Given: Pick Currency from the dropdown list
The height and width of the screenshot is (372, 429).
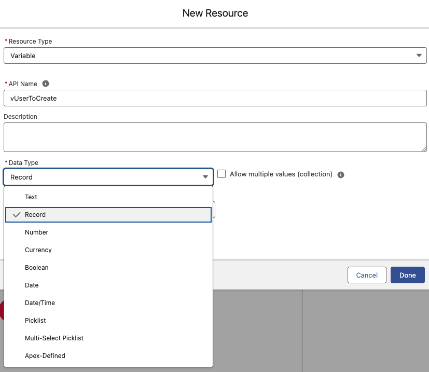Looking at the screenshot, I should 38,250.
